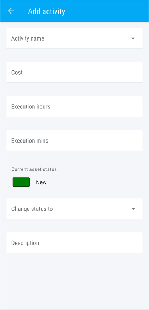
Task: Select the Execution mins field
Action: (x=74, y=140)
